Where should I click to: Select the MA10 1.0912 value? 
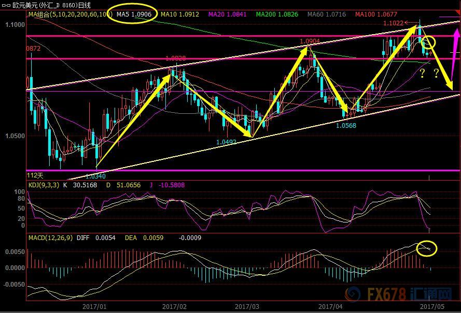pos(180,14)
